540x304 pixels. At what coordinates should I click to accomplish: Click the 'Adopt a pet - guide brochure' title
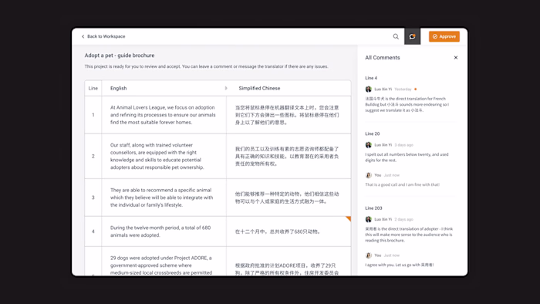pos(120,56)
